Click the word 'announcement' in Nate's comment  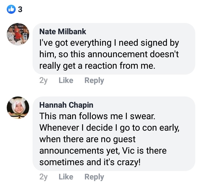coord(118,54)
